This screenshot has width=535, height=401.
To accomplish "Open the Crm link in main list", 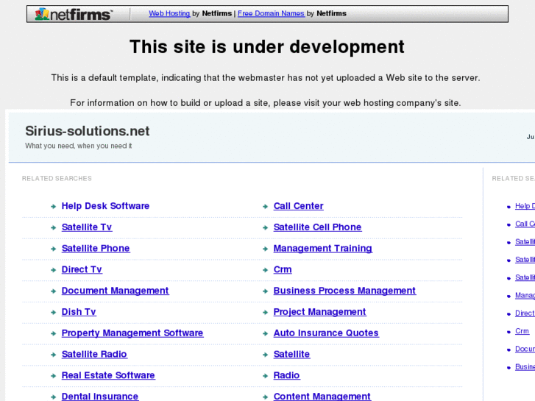I will click(x=283, y=269).
